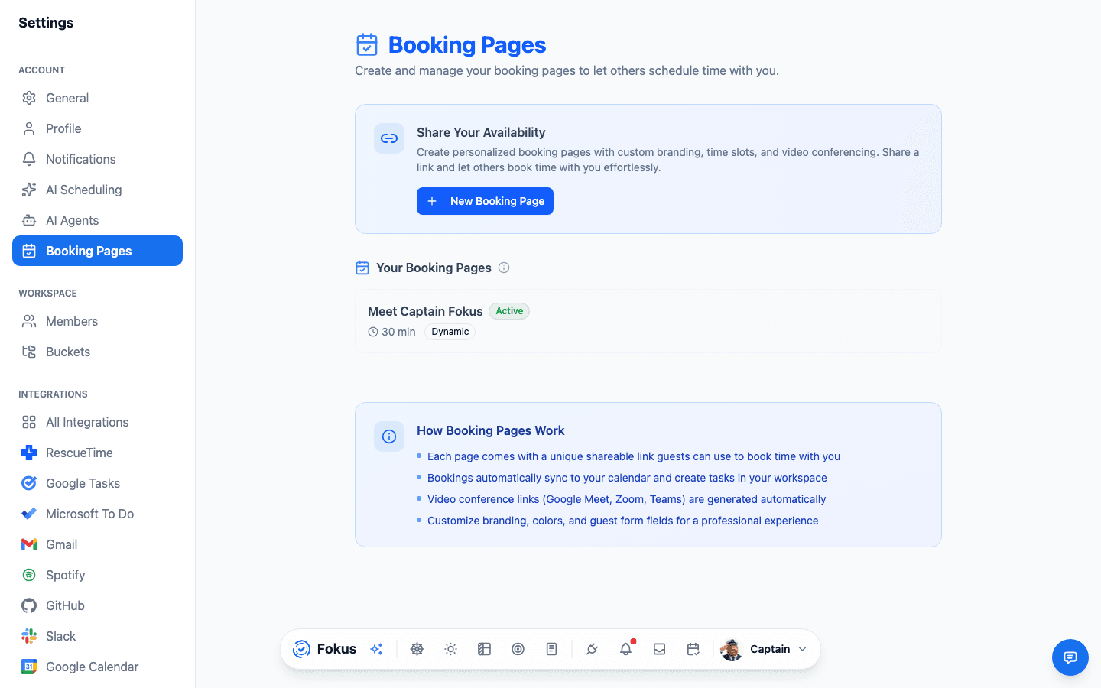Click info icon beside Your Booking Pages
Image resolution: width=1101 pixels, height=688 pixels.
[x=504, y=268]
